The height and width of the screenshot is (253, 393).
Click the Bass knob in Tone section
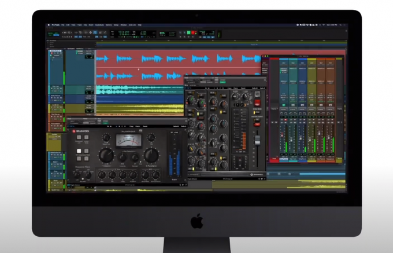(102, 175)
